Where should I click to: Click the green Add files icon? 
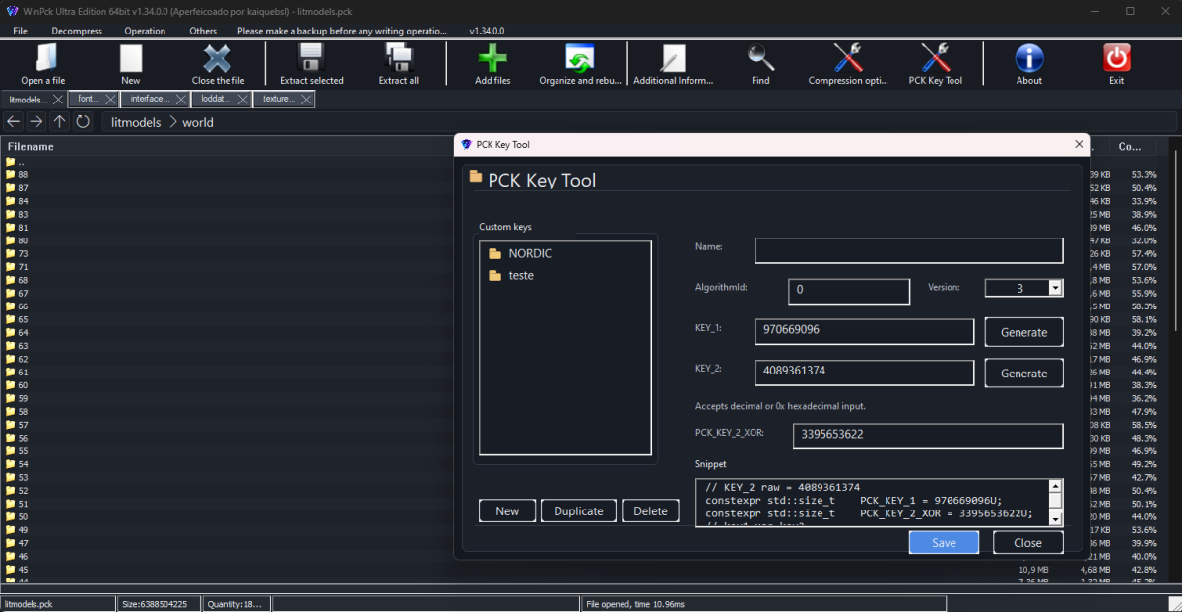pyautogui.click(x=492, y=59)
